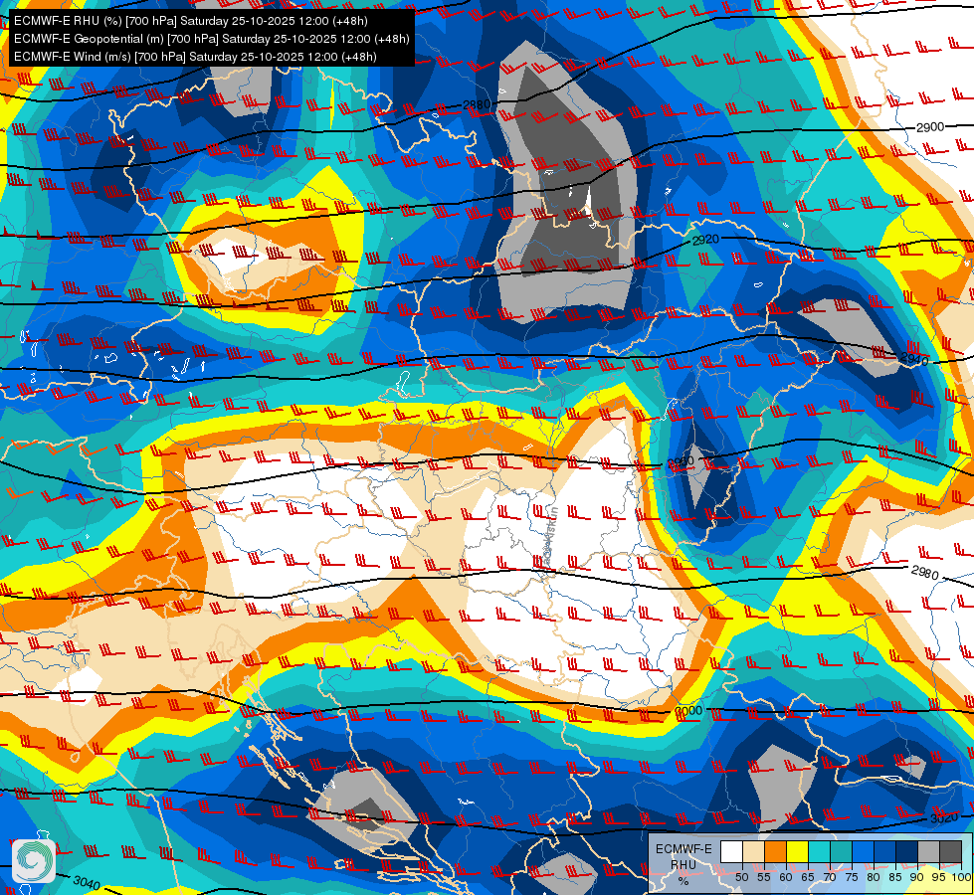Click the legend value 85
The image size is (974, 895).
tap(895, 878)
